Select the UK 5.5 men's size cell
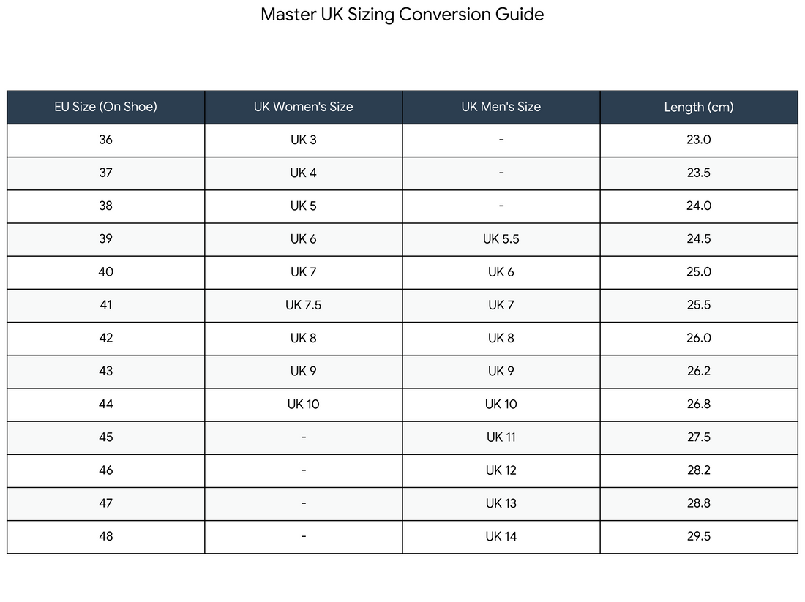The width and height of the screenshot is (805, 602). (501, 239)
